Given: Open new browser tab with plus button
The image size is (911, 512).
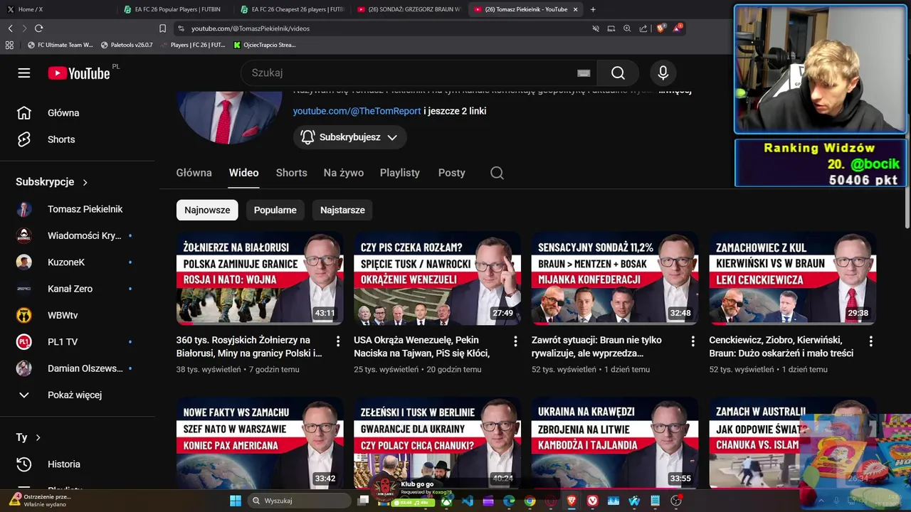Looking at the screenshot, I should (593, 9).
